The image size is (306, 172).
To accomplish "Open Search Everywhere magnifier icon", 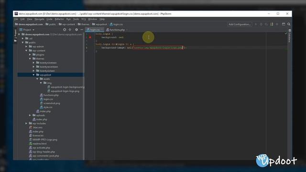I will pos(289,24).
